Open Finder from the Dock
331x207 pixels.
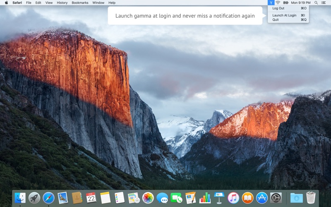[20, 198]
